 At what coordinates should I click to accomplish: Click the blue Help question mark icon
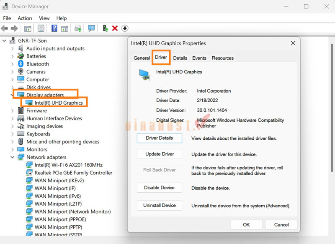[x=54, y=28]
